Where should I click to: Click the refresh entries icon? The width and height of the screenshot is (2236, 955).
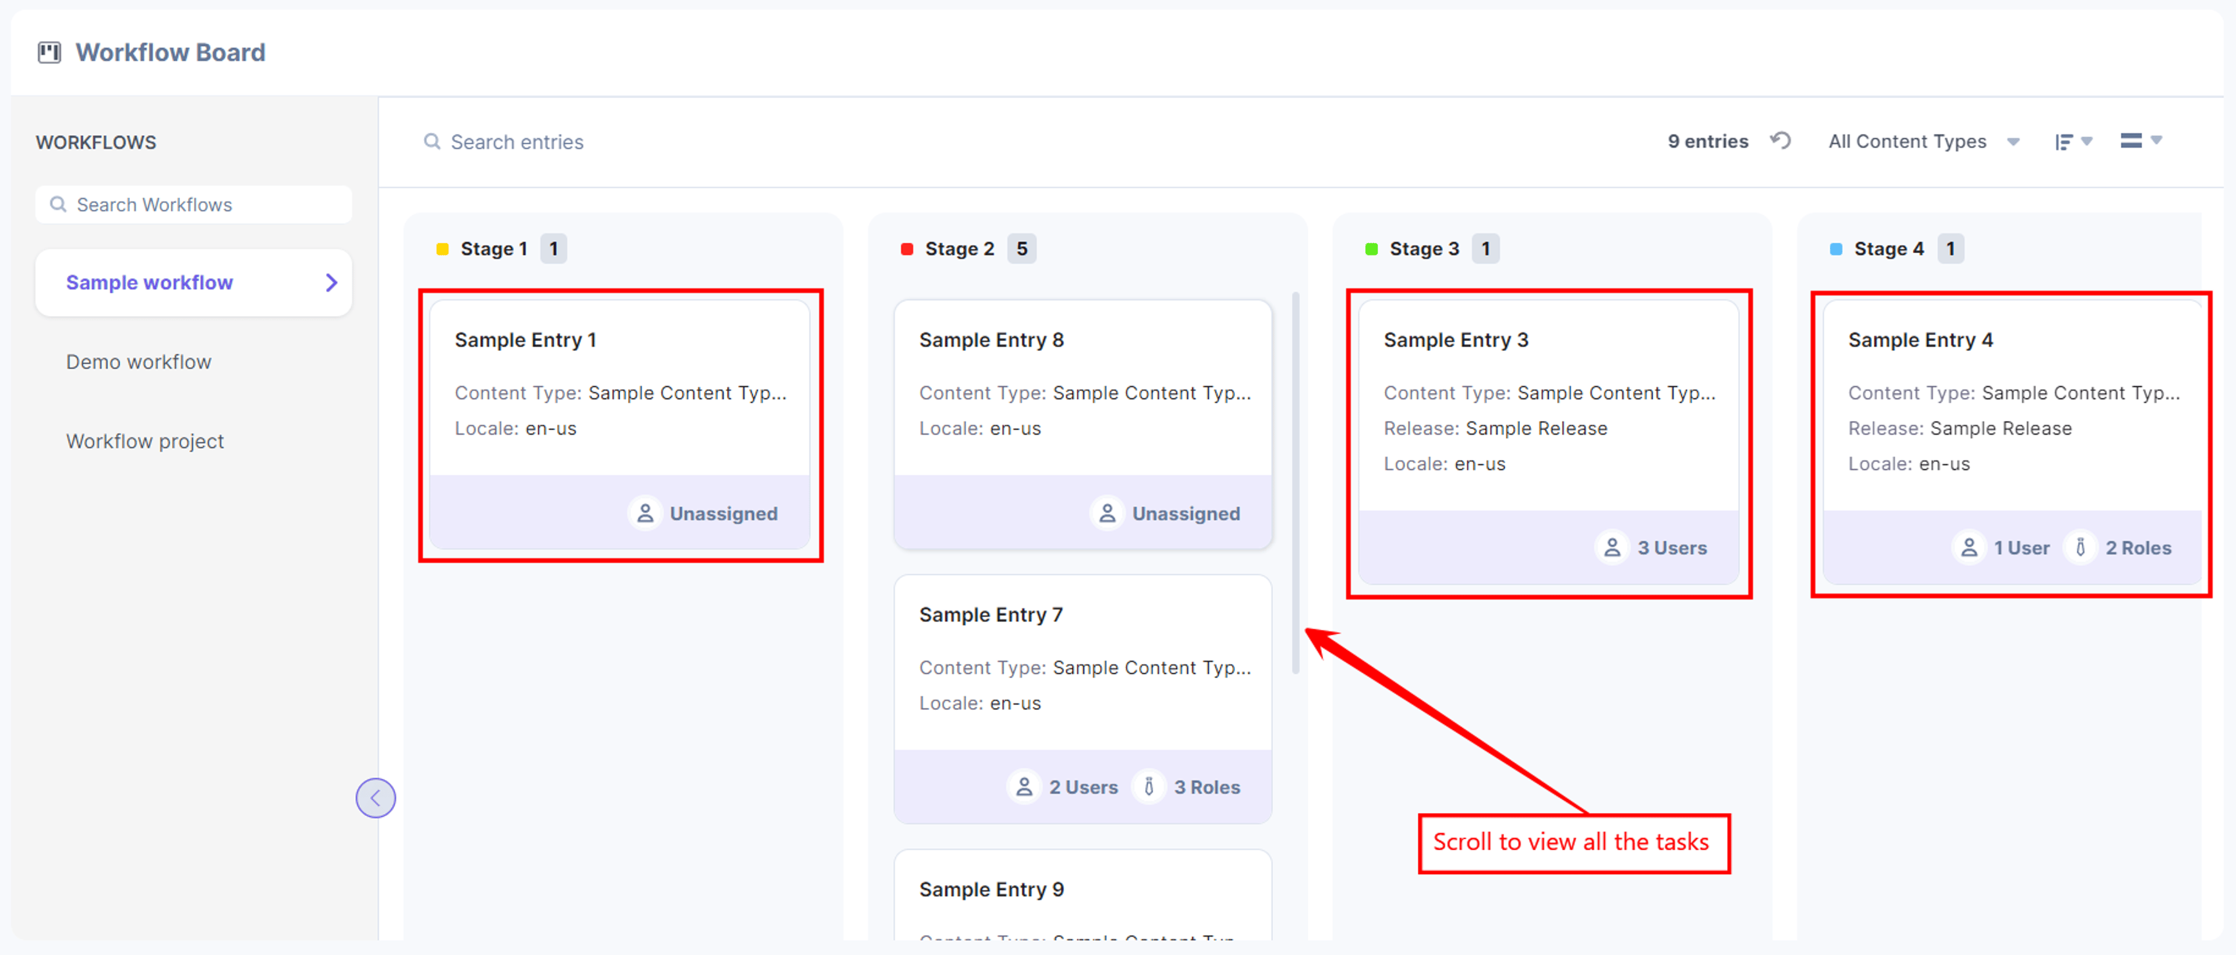coord(1780,140)
